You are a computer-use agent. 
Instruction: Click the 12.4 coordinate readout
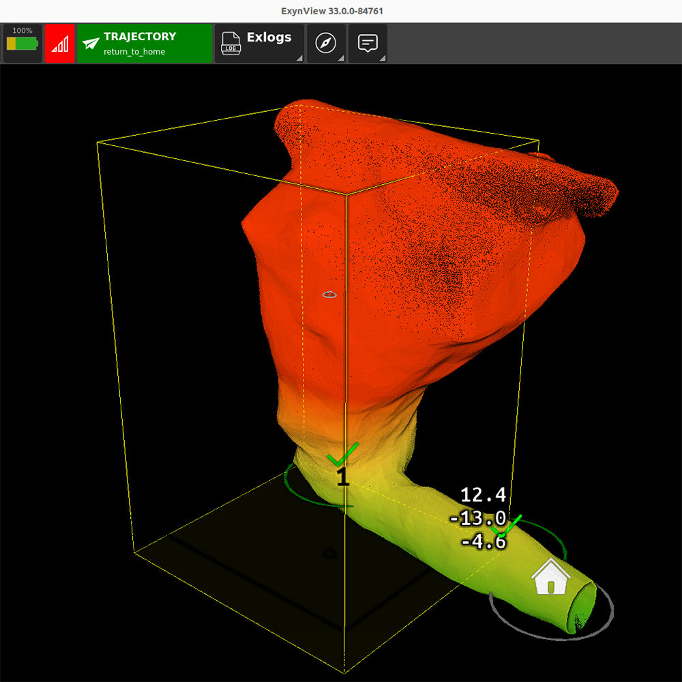coord(483,495)
